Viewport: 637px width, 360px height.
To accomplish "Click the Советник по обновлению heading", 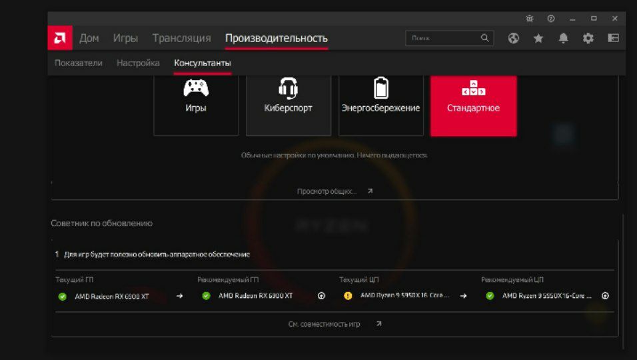I will click(x=101, y=223).
